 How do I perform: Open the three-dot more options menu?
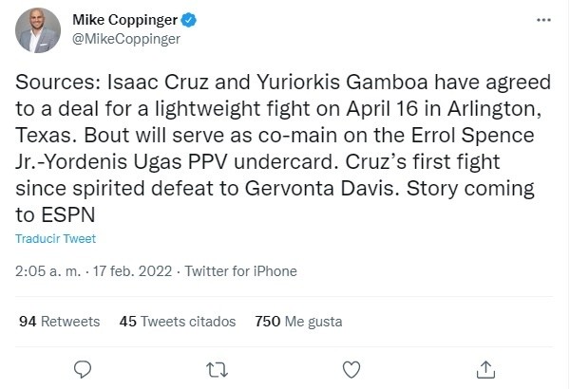542,19
